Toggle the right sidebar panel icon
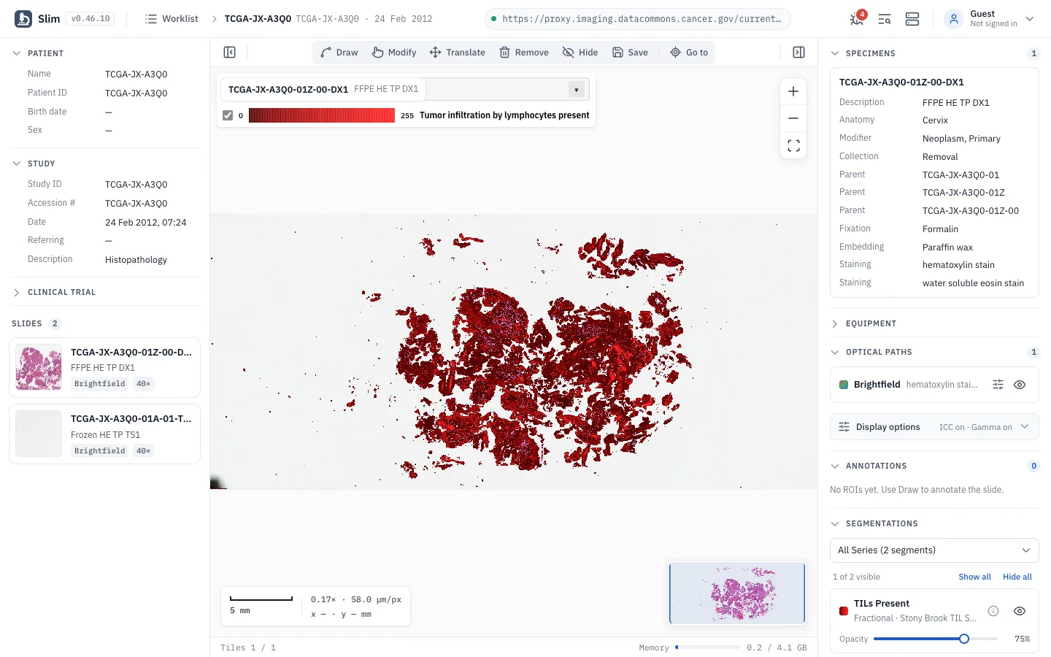 pyautogui.click(x=798, y=53)
